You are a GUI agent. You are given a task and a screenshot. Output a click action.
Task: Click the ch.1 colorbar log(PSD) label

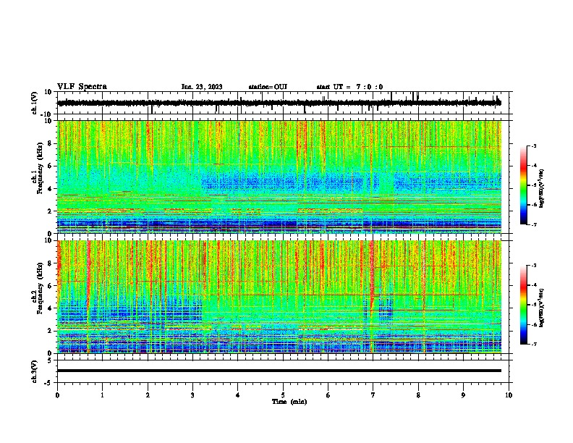pyautogui.click(x=542, y=189)
